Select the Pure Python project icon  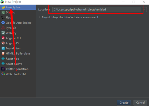(x=3, y=7)
